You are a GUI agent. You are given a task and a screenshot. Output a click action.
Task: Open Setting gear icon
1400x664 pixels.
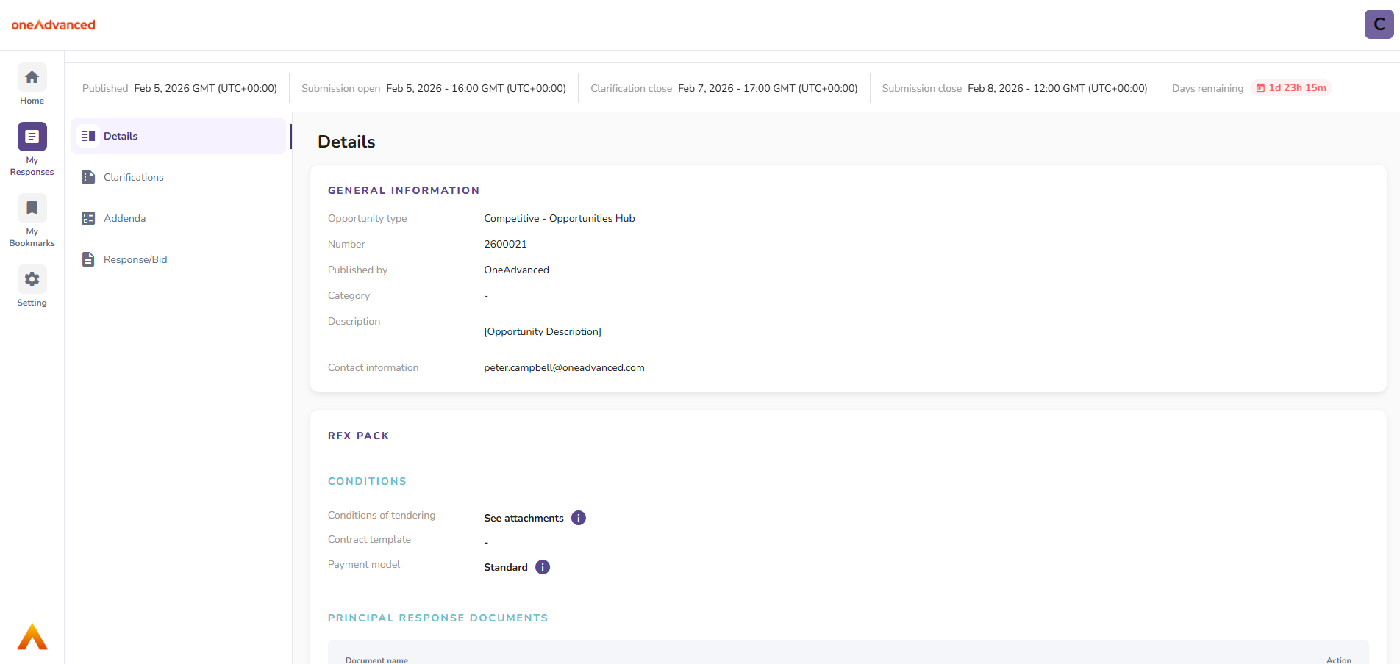pos(32,279)
